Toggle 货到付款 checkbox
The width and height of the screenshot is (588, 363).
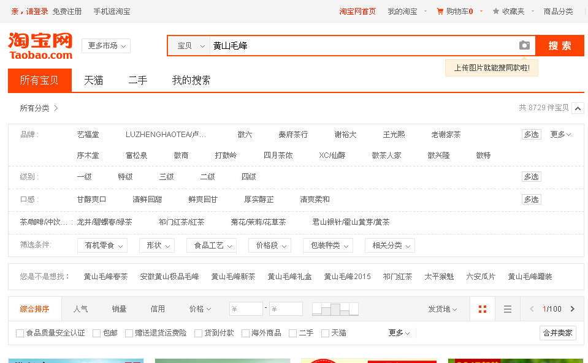coord(198,333)
